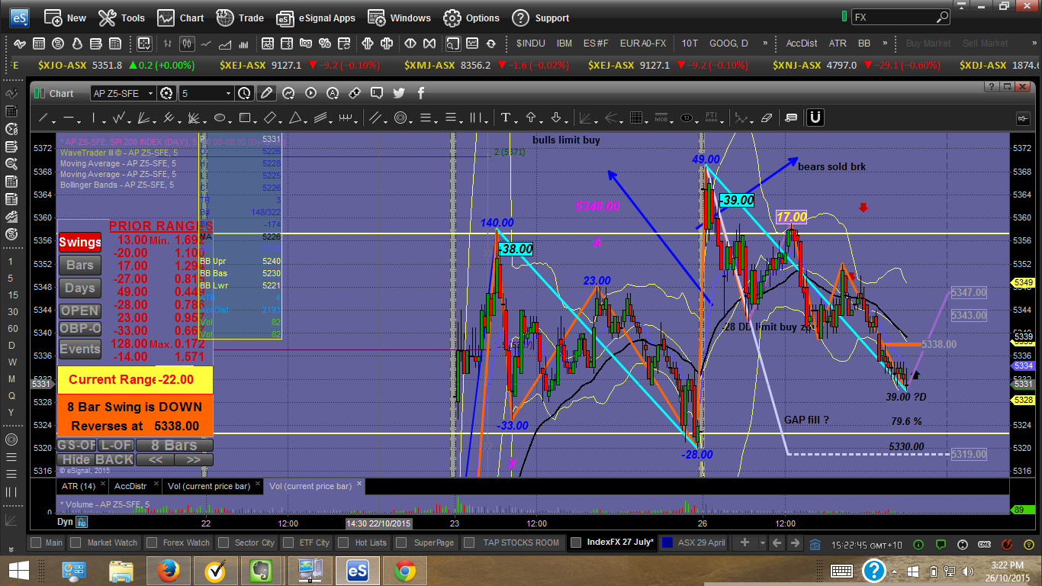Toggle the OPEN button
The width and height of the screenshot is (1042, 586).
(80, 311)
